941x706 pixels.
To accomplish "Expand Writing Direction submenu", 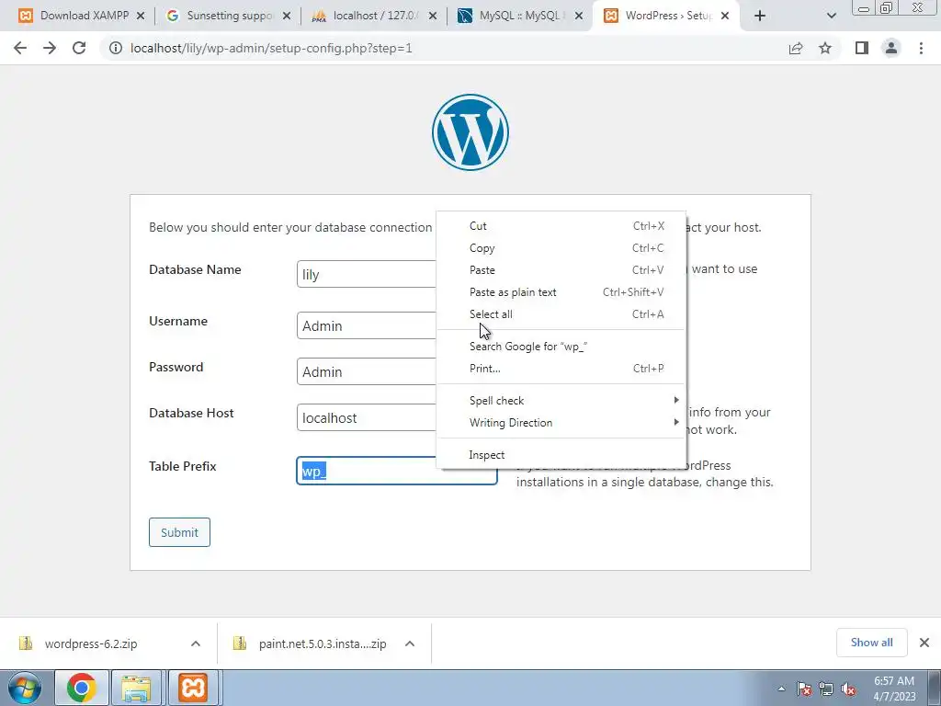I will click(x=561, y=423).
